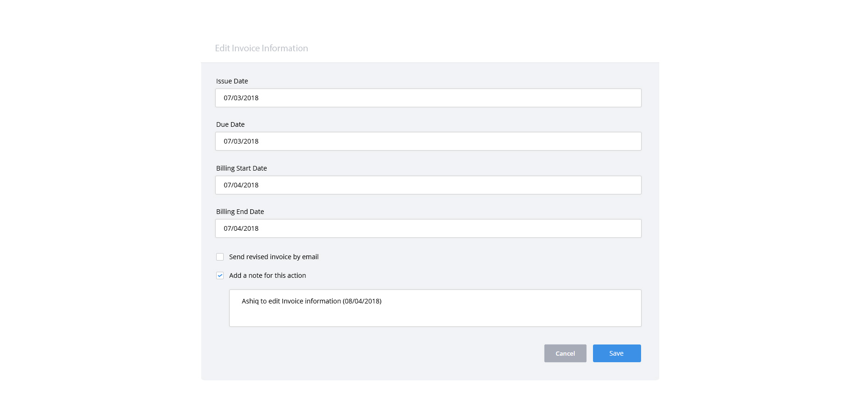
Task: Click the "Edit Invoice Information" heading
Action: click(261, 48)
